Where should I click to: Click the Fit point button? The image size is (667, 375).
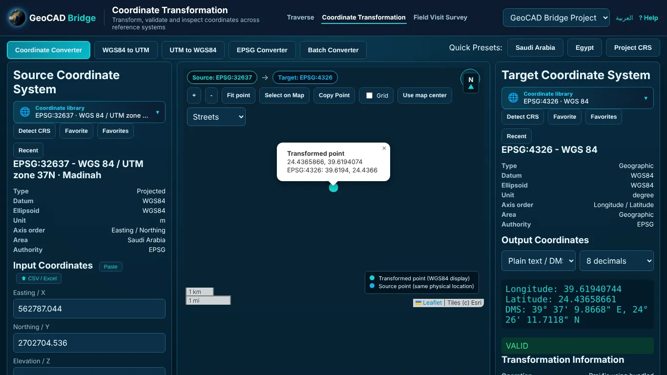pos(239,95)
